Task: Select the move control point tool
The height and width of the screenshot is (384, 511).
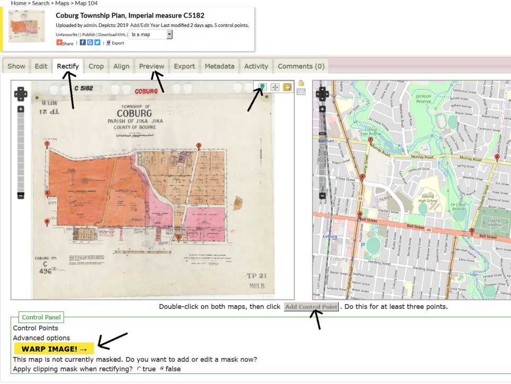Action: pyautogui.click(x=275, y=87)
